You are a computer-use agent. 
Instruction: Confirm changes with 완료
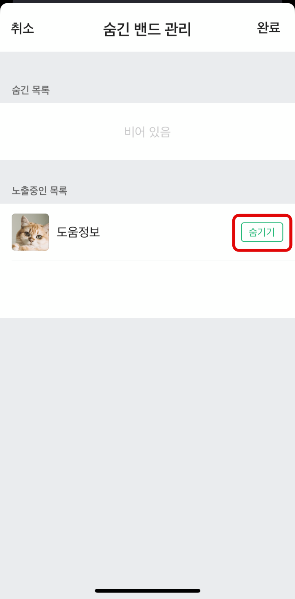tap(268, 27)
